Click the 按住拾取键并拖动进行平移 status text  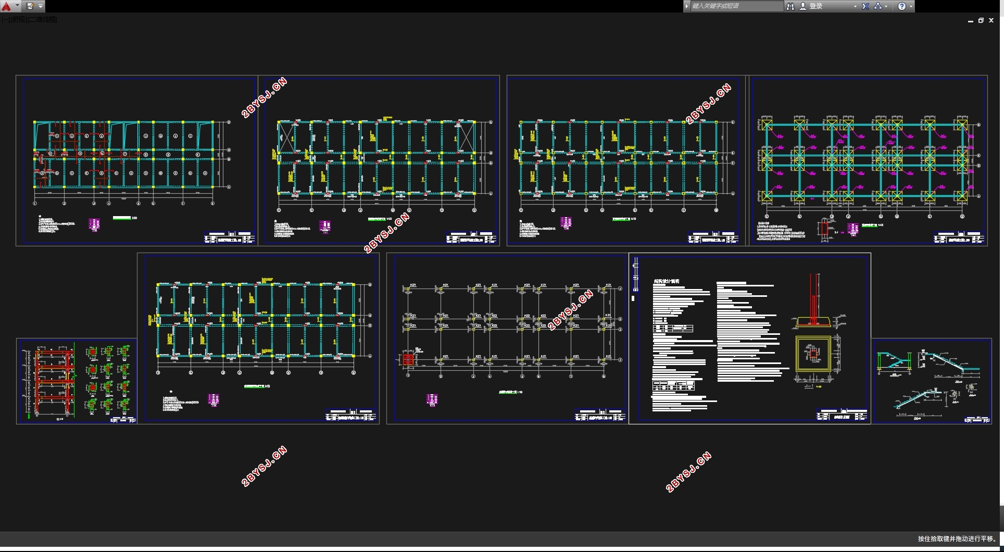[957, 539]
